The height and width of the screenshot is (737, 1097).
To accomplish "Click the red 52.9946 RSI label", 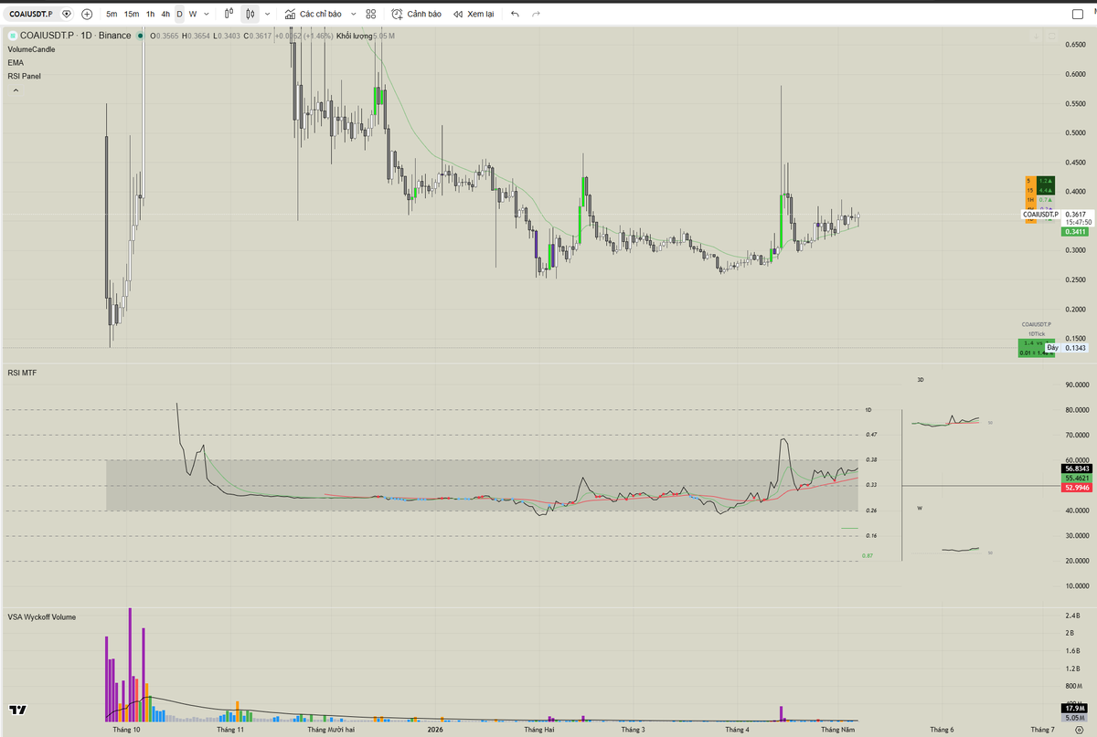I will [x=1079, y=488].
